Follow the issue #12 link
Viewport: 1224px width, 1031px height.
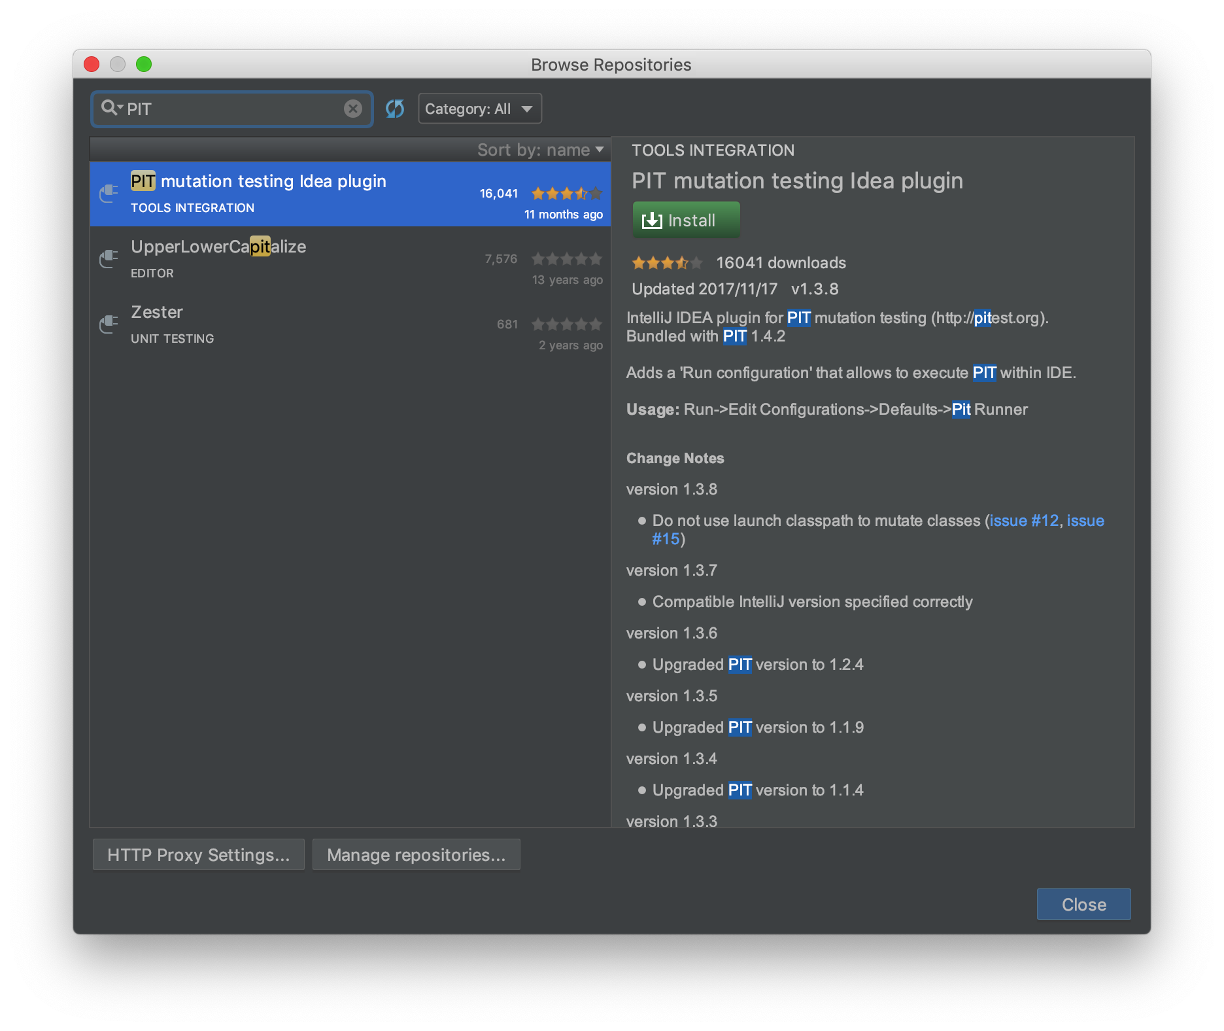(1023, 520)
